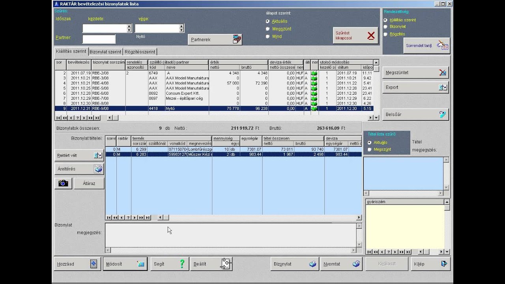Select Kiállítás szerint under Rendezettség
Screen dimensions: 505x284
(x=385, y=20)
